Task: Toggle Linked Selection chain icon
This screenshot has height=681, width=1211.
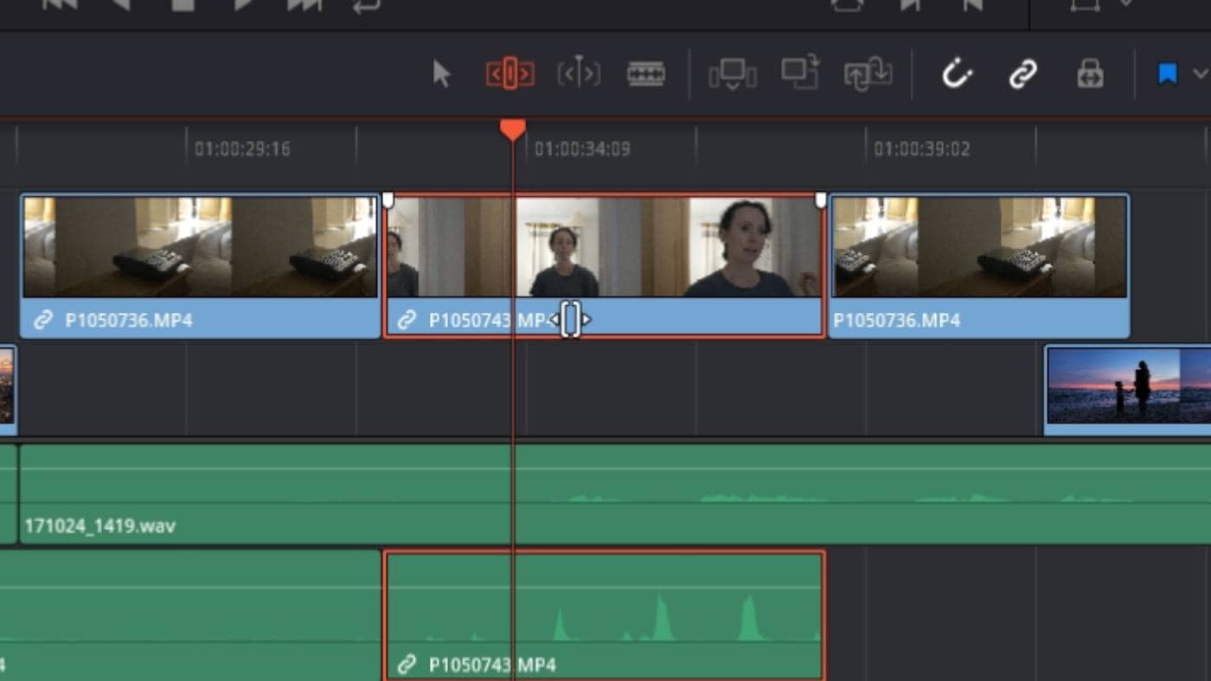Action: (x=1023, y=74)
